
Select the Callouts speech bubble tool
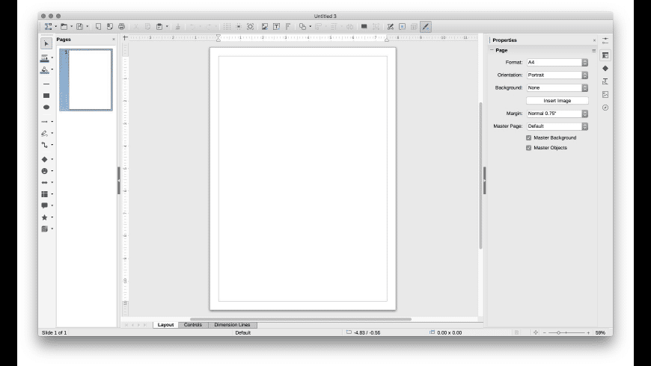pyautogui.click(x=44, y=205)
